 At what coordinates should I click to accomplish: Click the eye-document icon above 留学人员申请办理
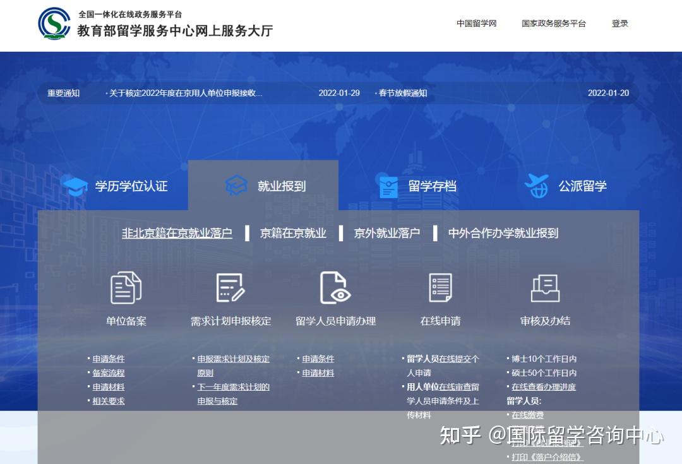(335, 287)
